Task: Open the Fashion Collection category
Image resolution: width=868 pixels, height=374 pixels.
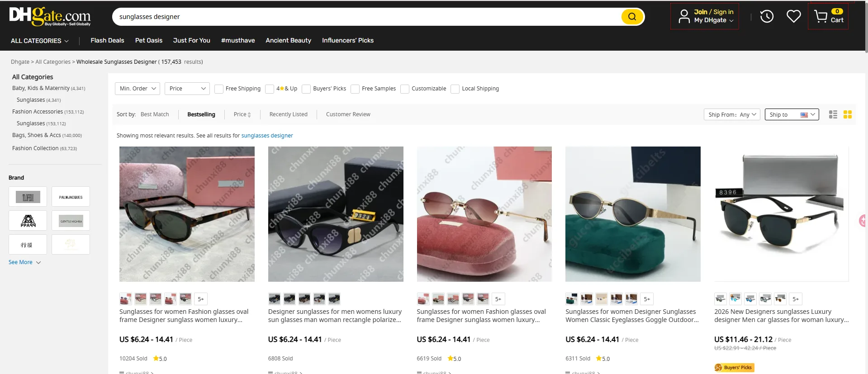Action: click(x=35, y=148)
